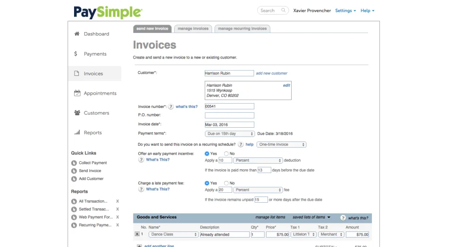This screenshot has height=247, width=453.
Task: Switch to send new invoice tab
Action: coord(152,29)
